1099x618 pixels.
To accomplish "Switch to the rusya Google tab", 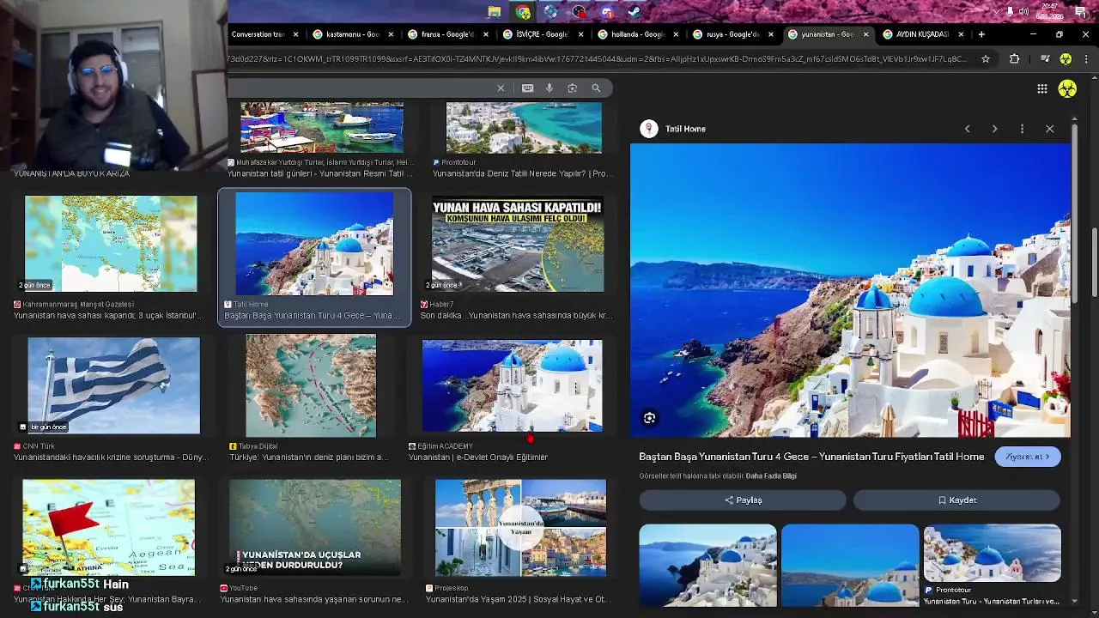I will click(733, 34).
